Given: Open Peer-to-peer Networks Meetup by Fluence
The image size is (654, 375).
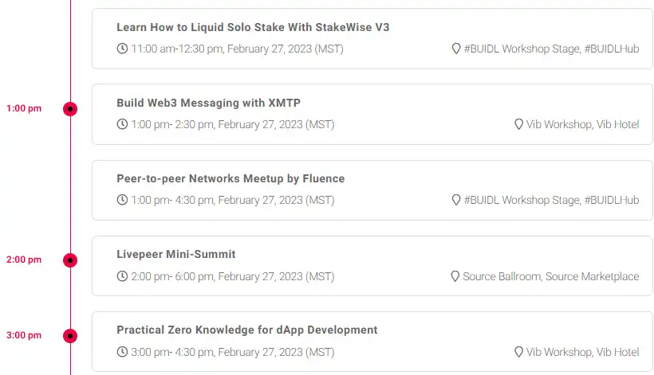Looking at the screenshot, I should coord(230,178).
